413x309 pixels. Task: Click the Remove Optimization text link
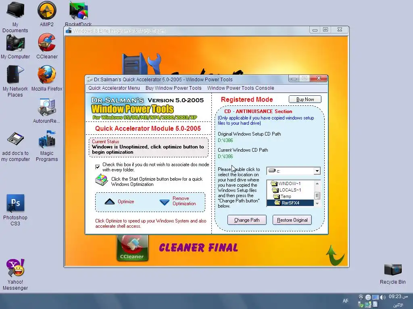click(x=184, y=201)
